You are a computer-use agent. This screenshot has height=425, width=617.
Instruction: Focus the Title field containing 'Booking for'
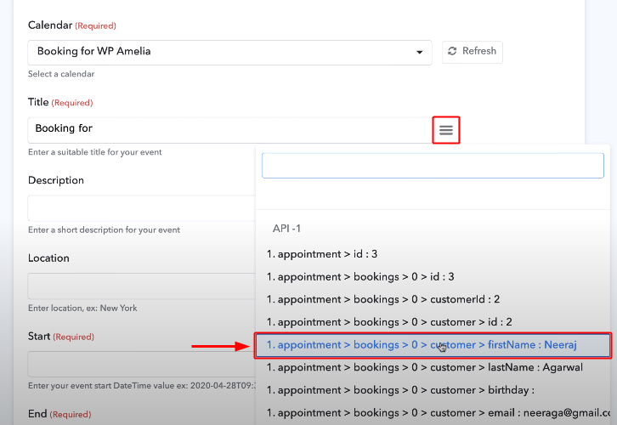point(229,129)
